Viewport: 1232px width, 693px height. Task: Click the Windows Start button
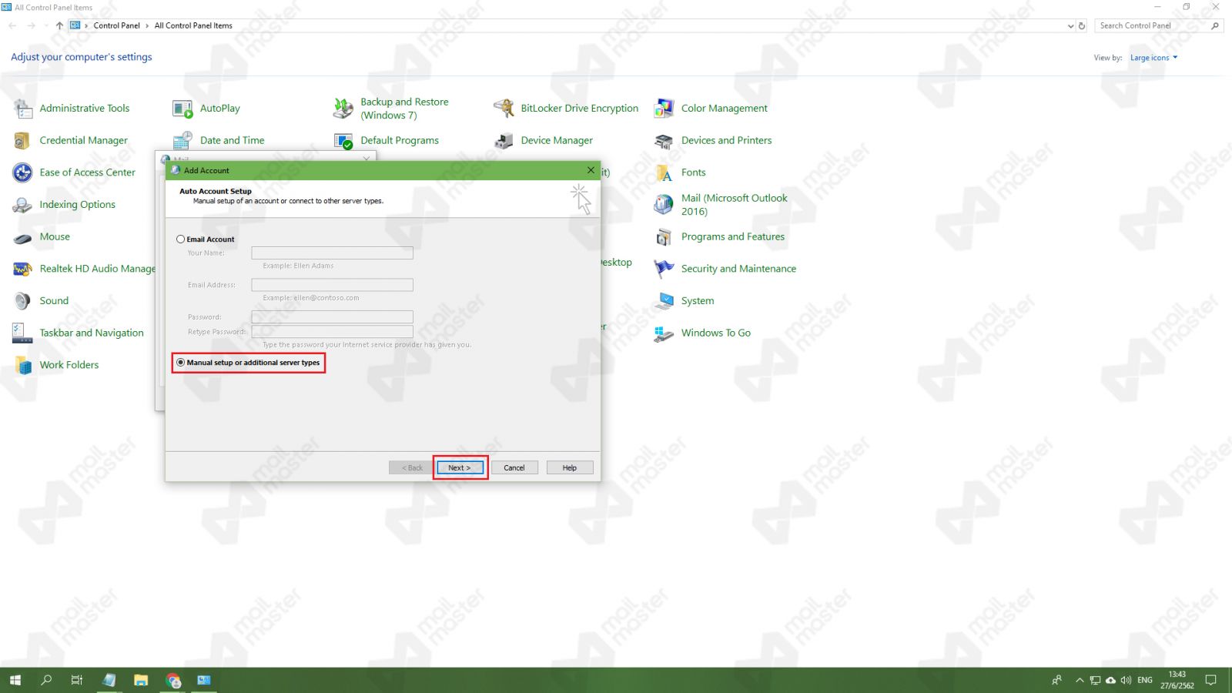point(15,680)
